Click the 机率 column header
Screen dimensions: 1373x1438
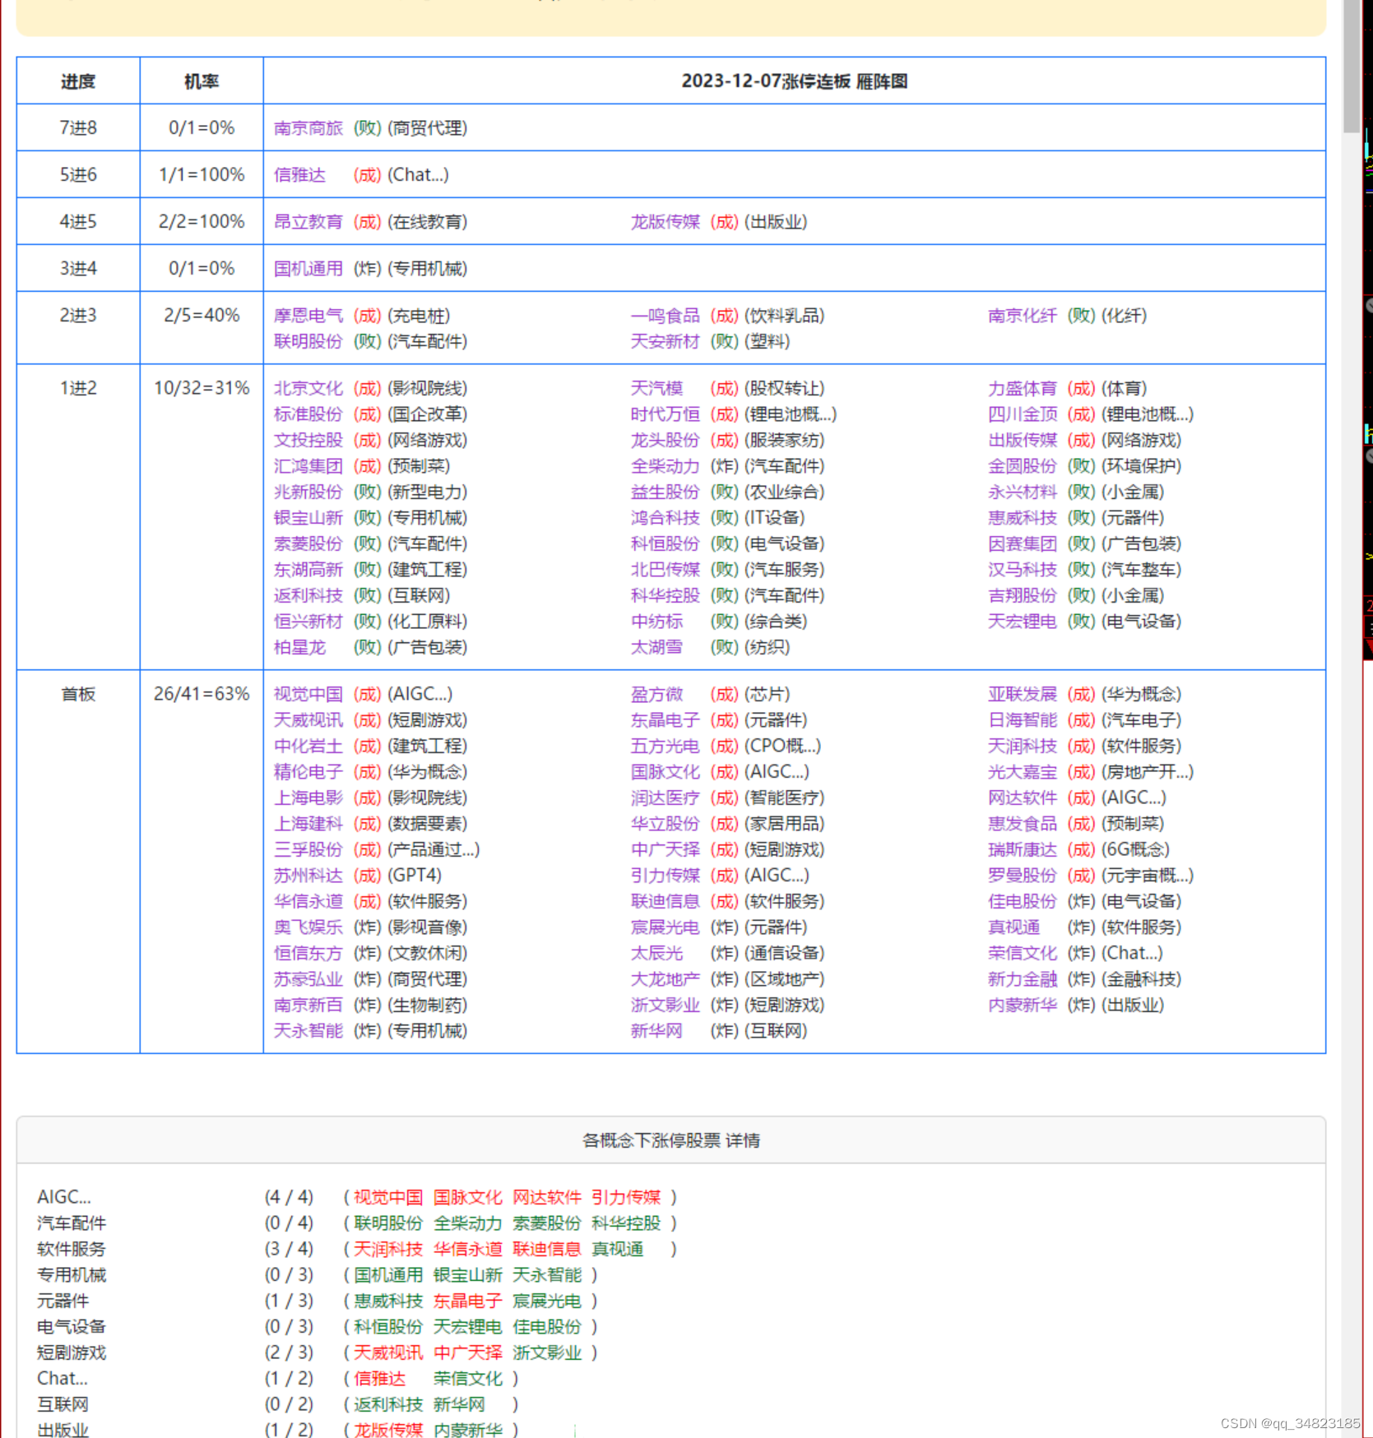tap(202, 81)
